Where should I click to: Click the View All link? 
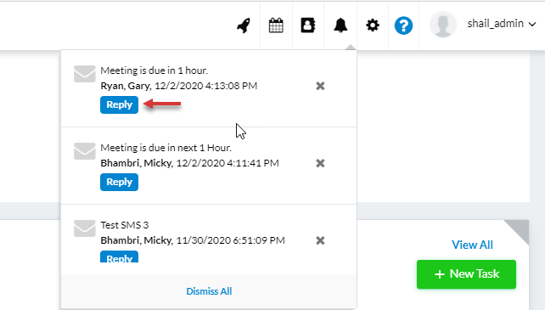pos(472,245)
